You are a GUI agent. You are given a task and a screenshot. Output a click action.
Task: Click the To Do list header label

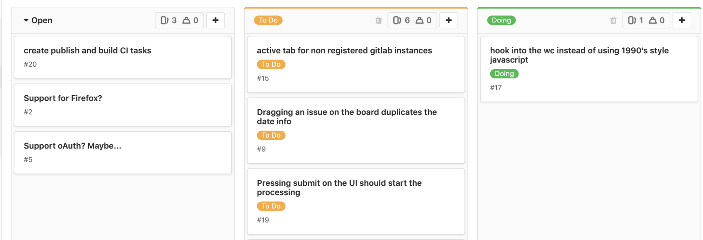(x=268, y=20)
